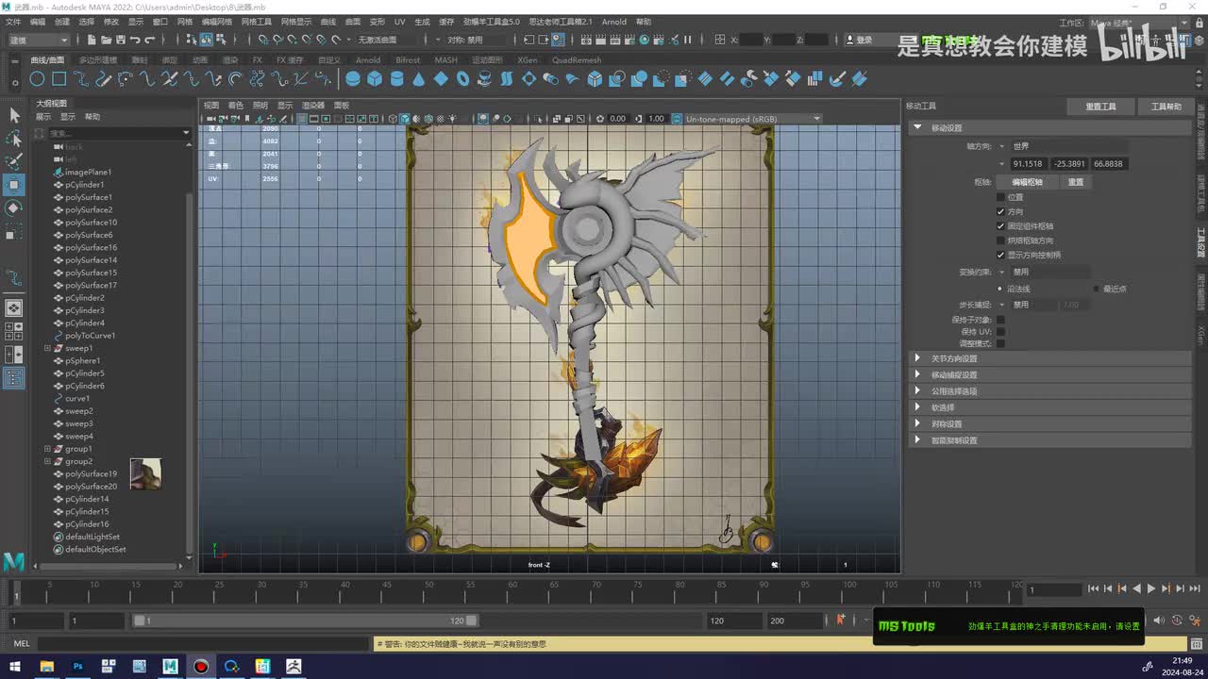Click the save scene icon
This screenshot has height=679, width=1208.
(x=121, y=40)
